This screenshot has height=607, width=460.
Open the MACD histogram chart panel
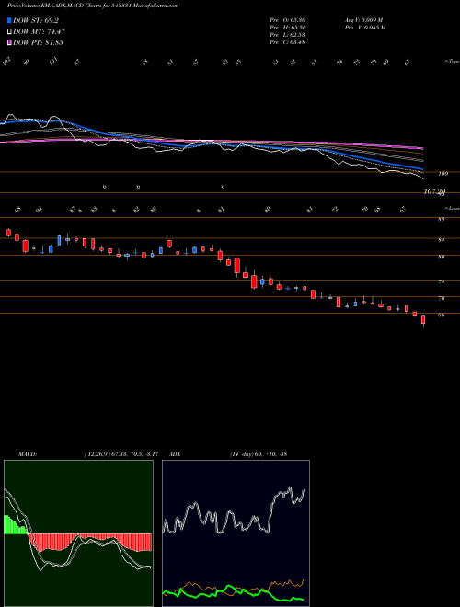78,533
